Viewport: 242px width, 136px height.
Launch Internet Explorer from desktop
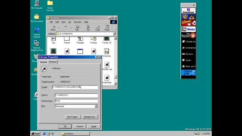click(37, 32)
